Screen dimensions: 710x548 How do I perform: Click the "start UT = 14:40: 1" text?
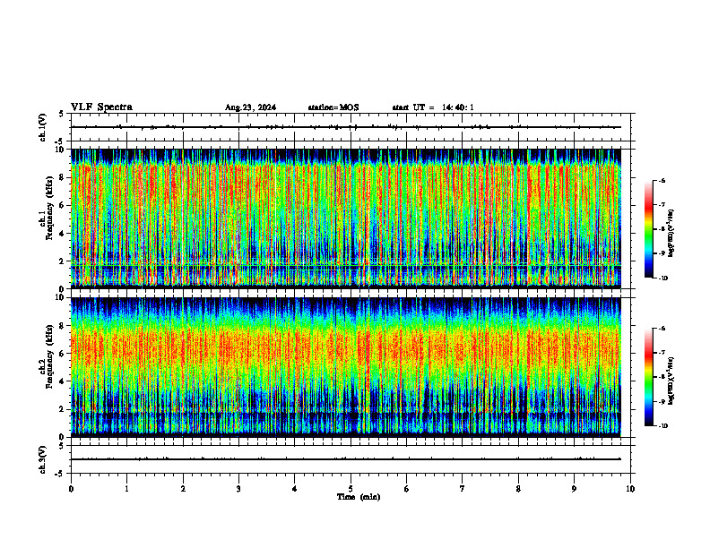(x=433, y=107)
